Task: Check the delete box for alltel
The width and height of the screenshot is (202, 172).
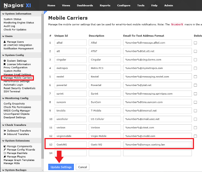Action: 195,43
